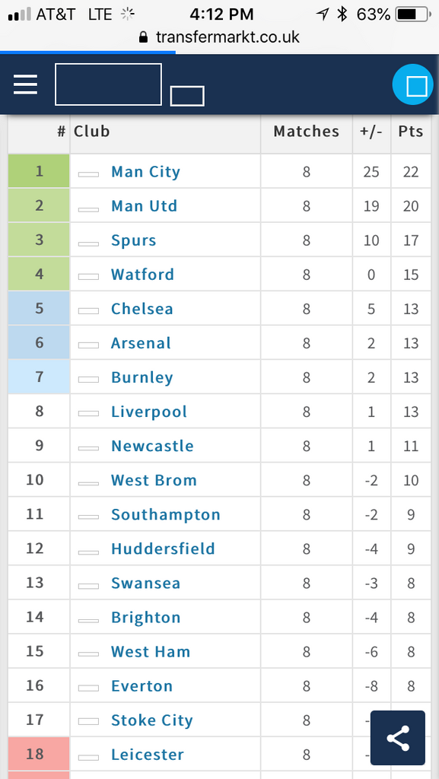
Task: Tap the Man City club crest
Action: [x=88, y=174]
